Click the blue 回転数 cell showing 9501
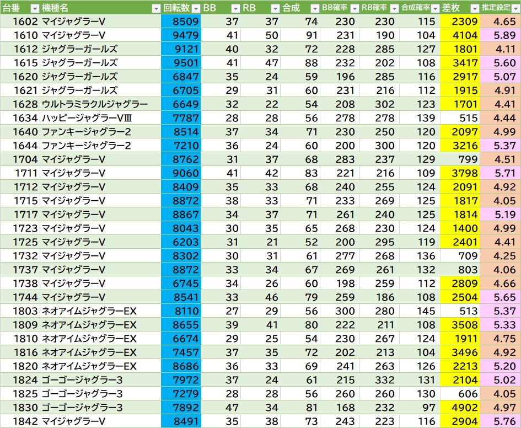This screenshot has height=428, width=521. (181, 63)
